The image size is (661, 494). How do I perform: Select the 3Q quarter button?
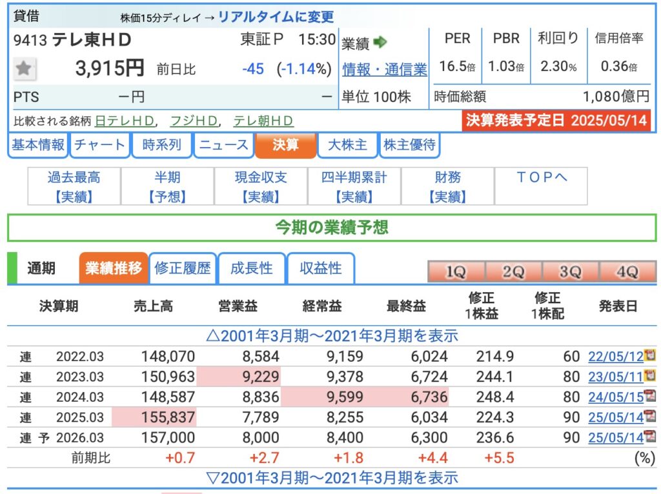(x=570, y=272)
